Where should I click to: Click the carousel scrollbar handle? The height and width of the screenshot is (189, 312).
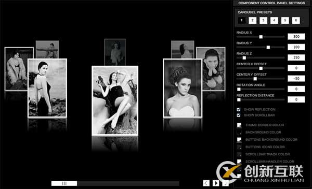click(64, 183)
